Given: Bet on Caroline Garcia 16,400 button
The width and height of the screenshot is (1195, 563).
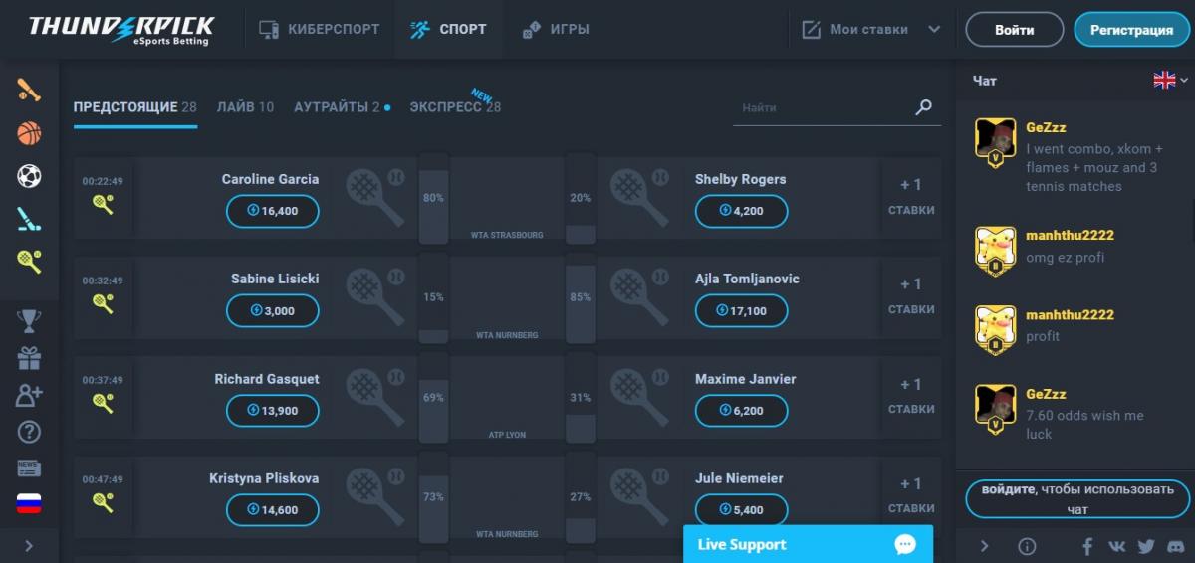Looking at the screenshot, I should pyautogui.click(x=273, y=211).
